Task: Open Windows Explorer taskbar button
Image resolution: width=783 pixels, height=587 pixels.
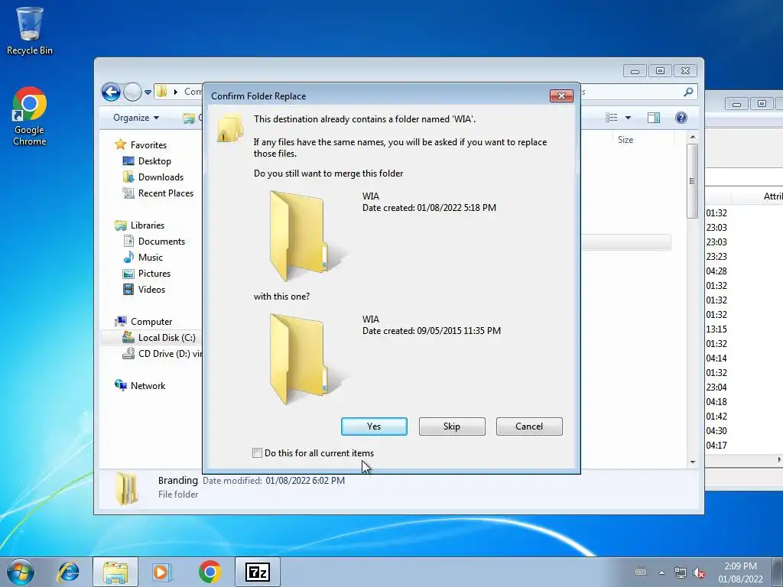Action: click(x=115, y=572)
